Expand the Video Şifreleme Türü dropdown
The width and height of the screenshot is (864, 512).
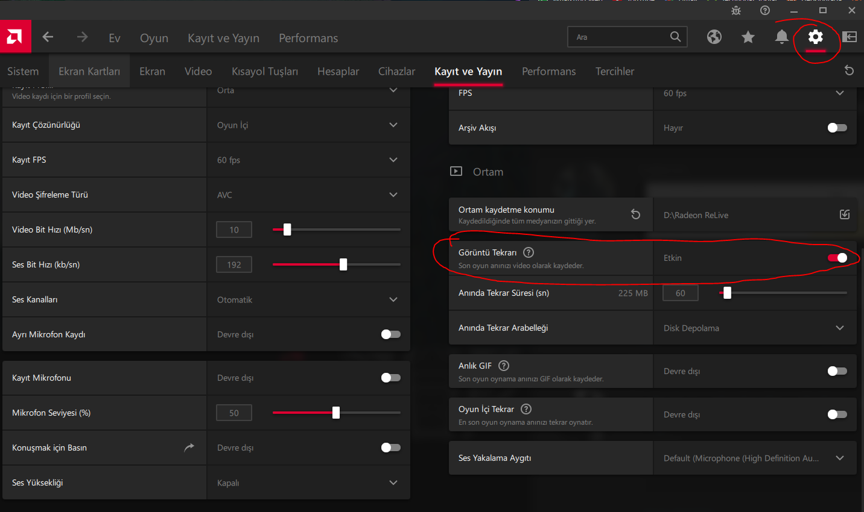[393, 195]
